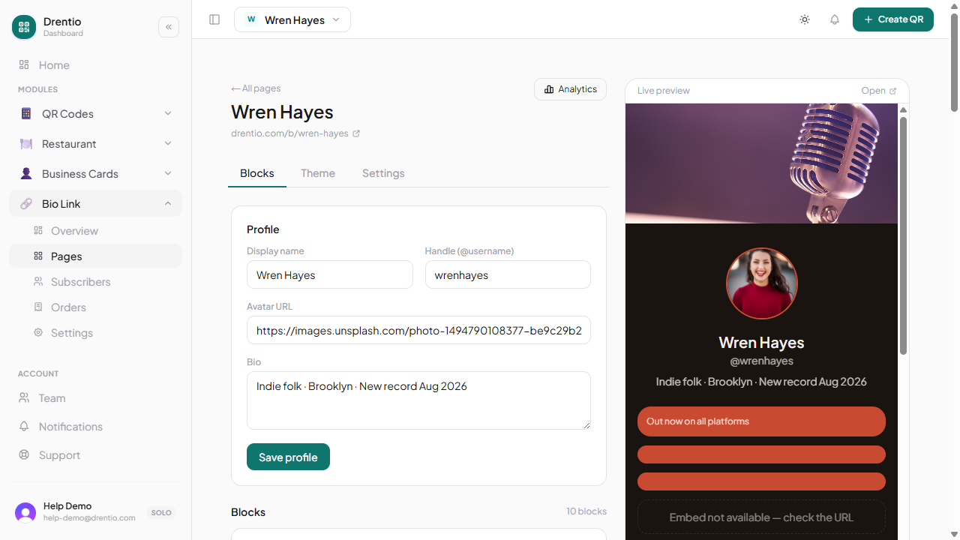960x540 pixels.
Task: Open the Analytics button
Action: (x=570, y=89)
